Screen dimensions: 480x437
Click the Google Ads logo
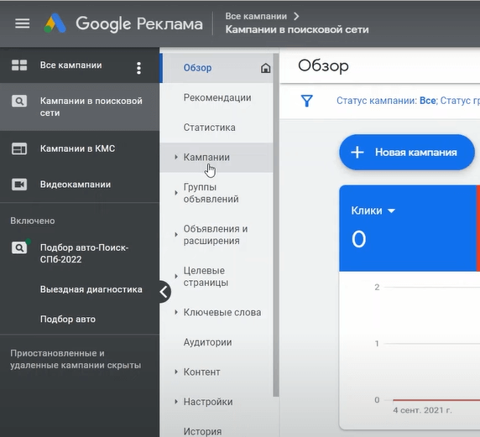[55, 23]
